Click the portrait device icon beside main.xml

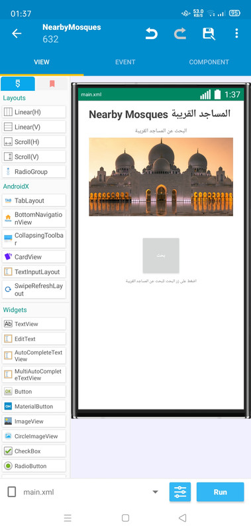coord(12,492)
